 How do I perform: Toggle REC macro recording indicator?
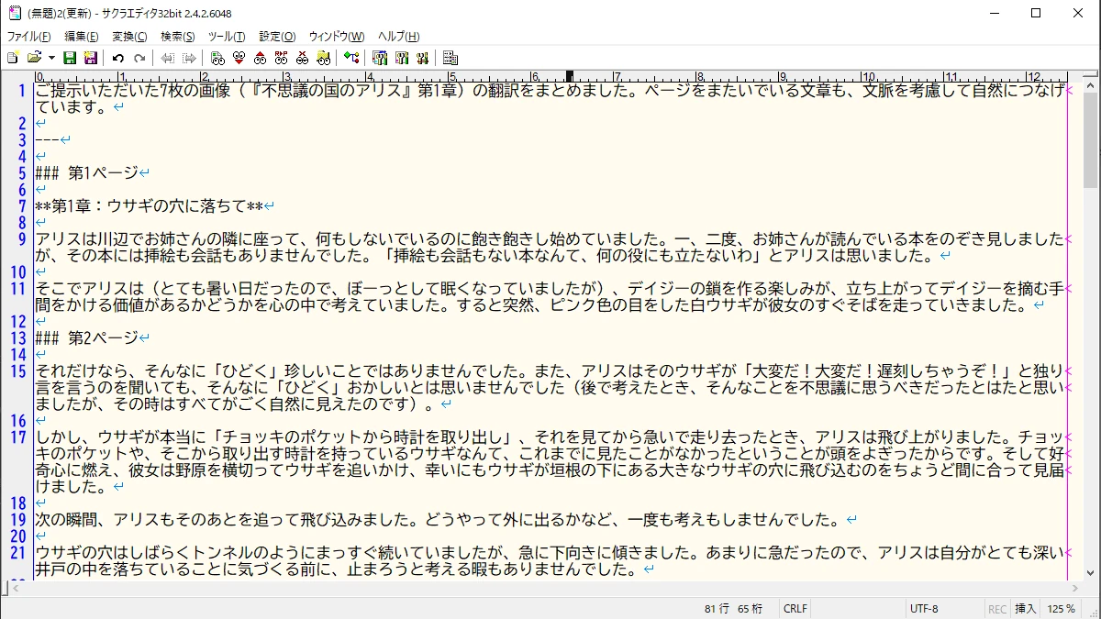click(996, 609)
